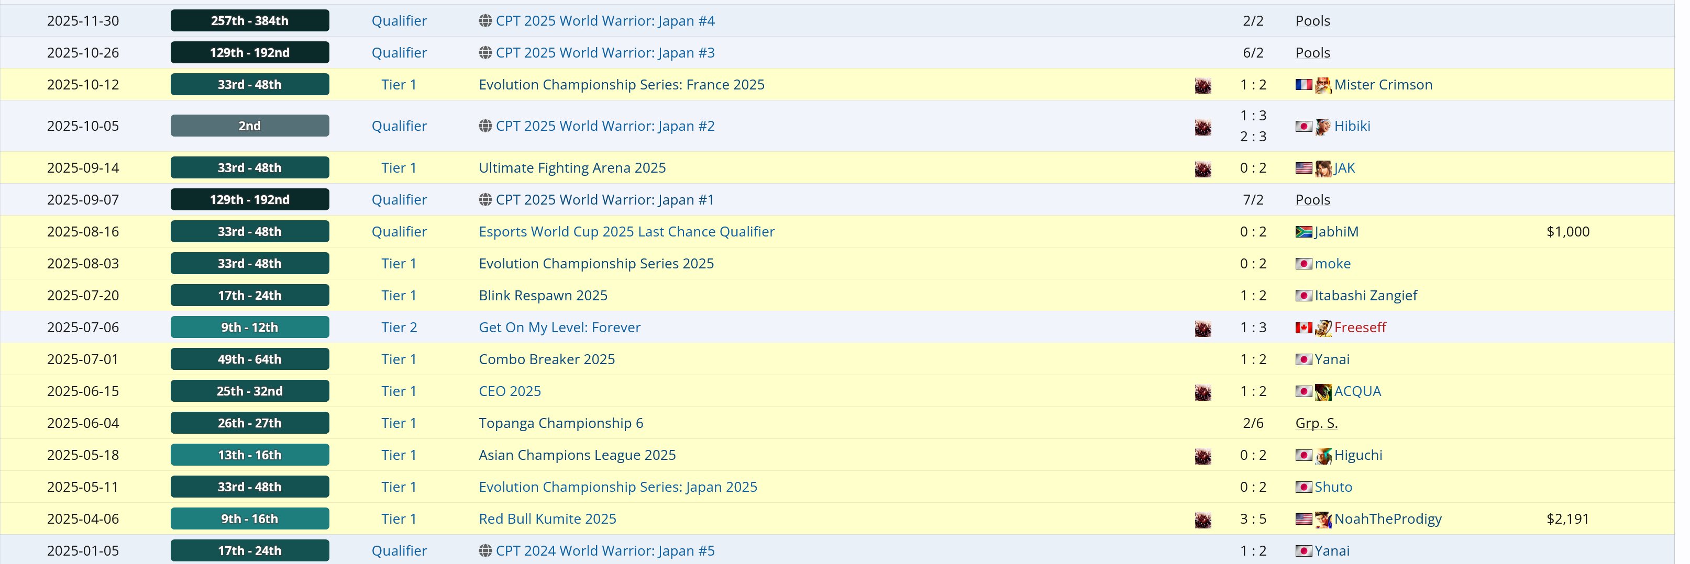The height and width of the screenshot is (564, 1690).
Task: Click the globe icon beside CPT Japan #2
Action: click(x=485, y=126)
